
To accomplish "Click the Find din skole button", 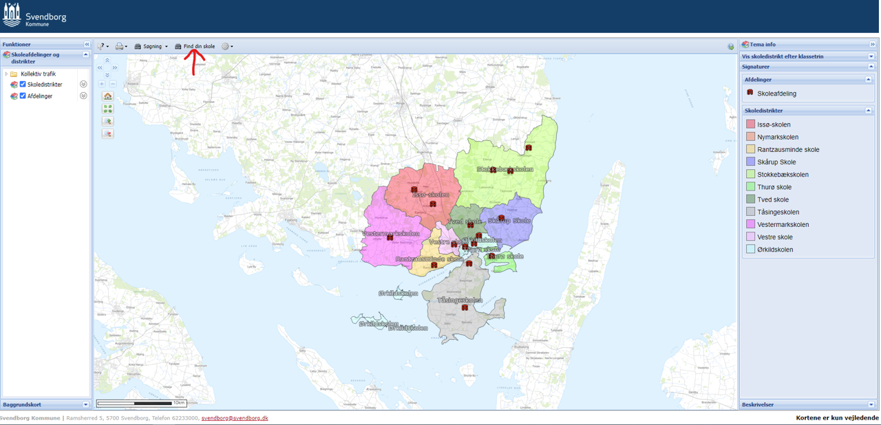I will click(x=195, y=47).
